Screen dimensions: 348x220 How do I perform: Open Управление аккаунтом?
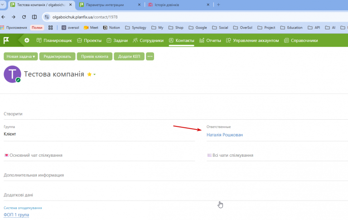[252, 41]
